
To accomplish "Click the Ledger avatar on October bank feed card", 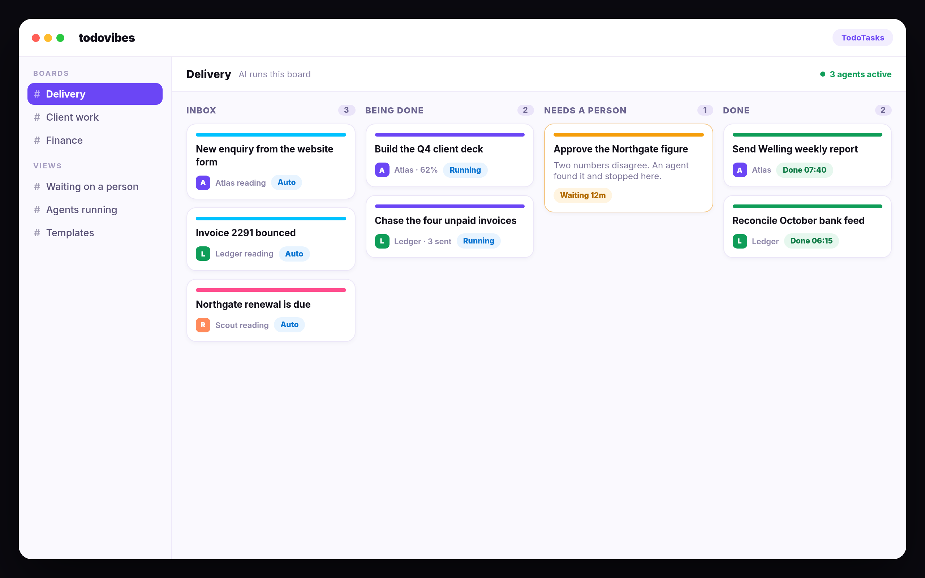I will tap(740, 241).
